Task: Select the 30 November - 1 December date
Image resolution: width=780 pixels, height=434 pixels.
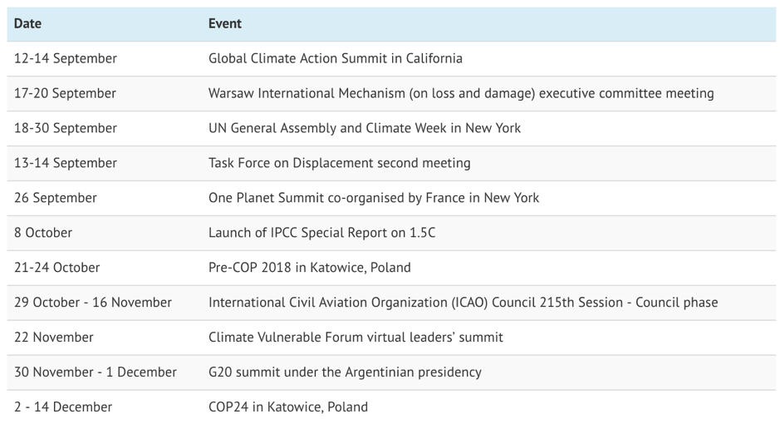Action: pyautogui.click(x=96, y=372)
